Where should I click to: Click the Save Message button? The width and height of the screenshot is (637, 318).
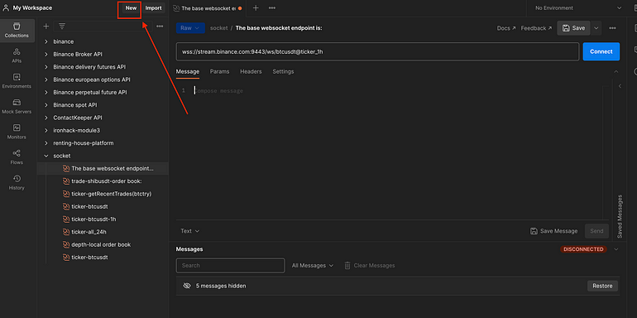pos(553,231)
